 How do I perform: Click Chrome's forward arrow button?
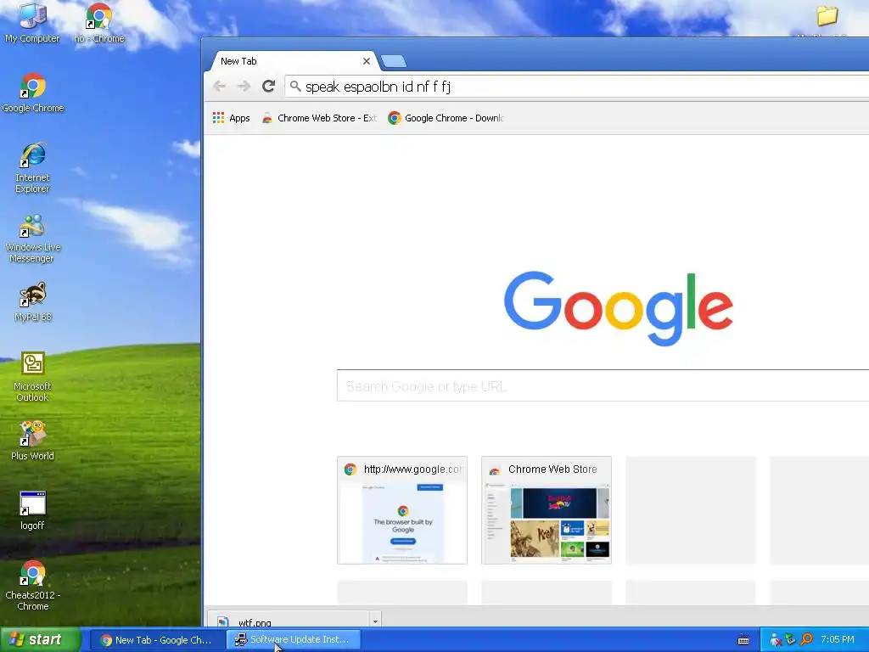point(244,86)
